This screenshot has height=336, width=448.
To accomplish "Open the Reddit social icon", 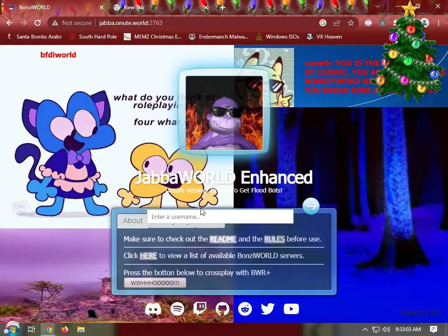I will click(x=245, y=309).
